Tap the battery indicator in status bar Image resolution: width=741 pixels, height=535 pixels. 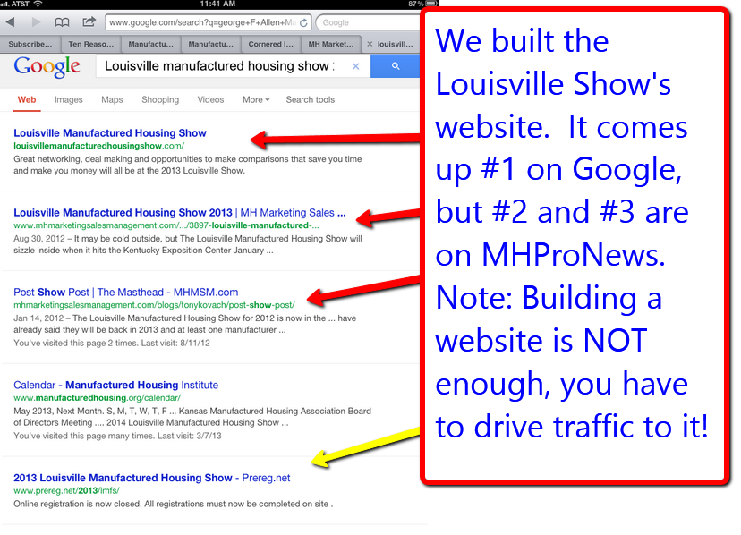(422, 4)
